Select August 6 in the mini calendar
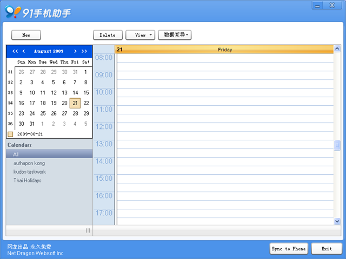346x259 pixels. (64, 83)
